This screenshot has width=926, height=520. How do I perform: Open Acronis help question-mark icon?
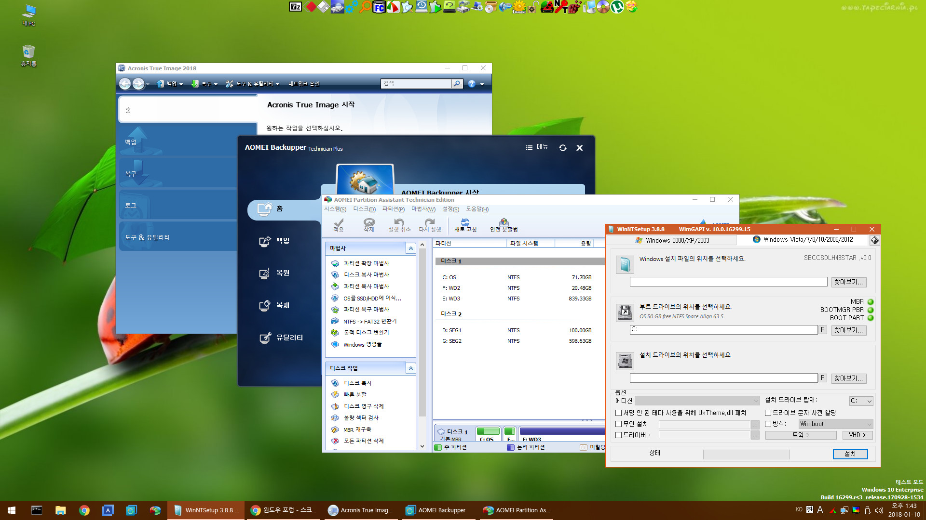[472, 84]
